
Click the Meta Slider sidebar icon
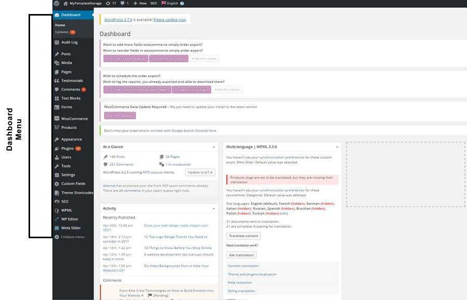[x=57, y=228]
